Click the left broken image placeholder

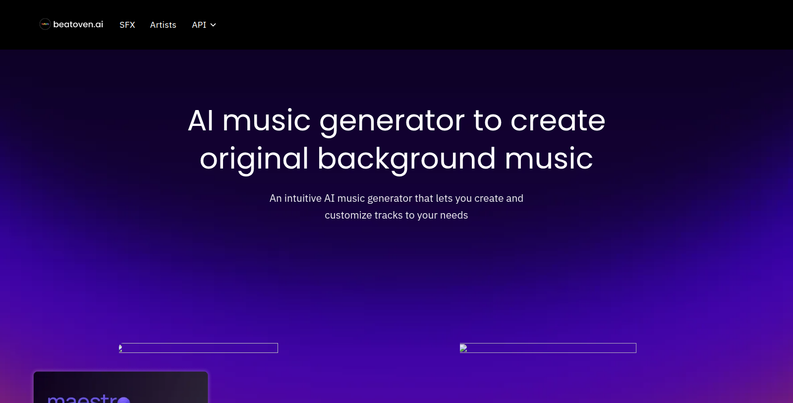point(198,348)
